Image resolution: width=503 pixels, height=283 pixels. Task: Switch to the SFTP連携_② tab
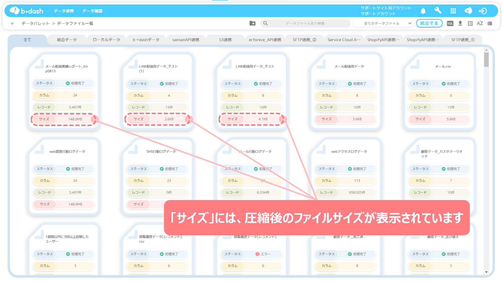tap(305, 40)
